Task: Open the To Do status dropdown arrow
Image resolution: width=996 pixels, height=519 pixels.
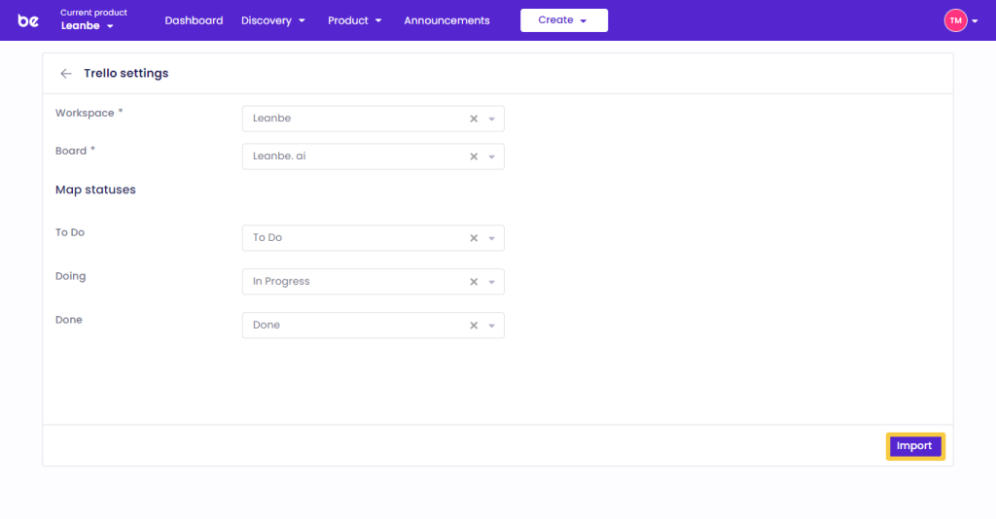Action: (x=492, y=238)
